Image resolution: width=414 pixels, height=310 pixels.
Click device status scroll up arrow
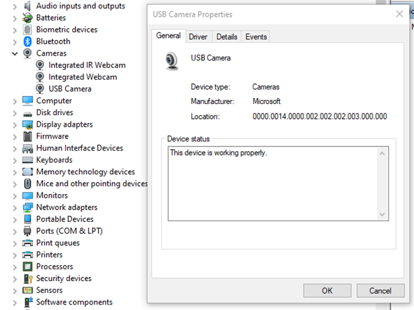(382, 153)
